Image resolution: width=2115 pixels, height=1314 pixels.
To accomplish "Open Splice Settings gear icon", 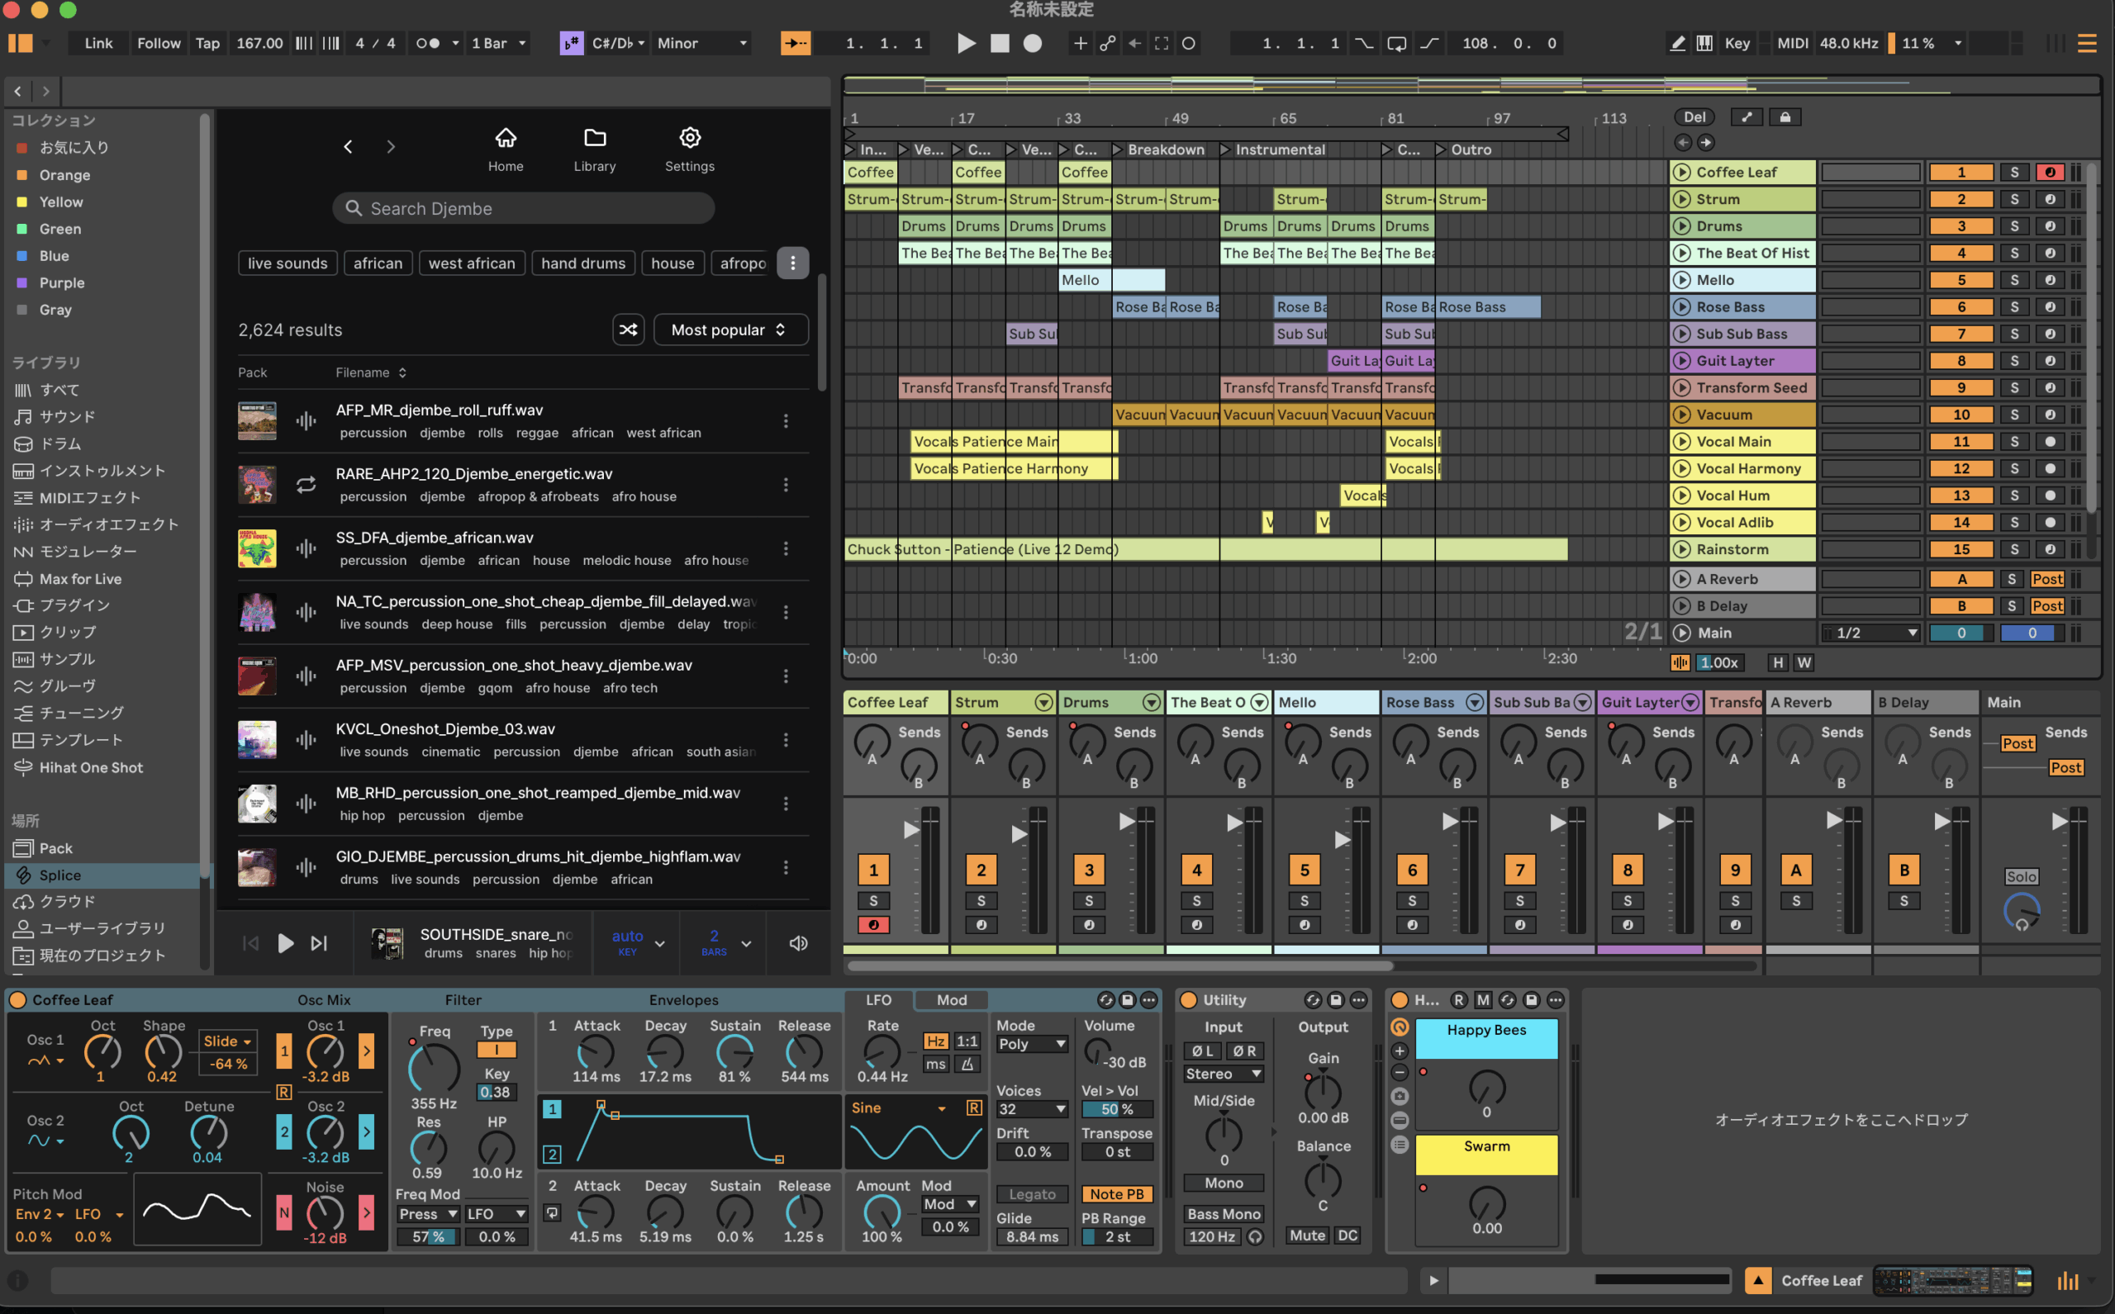I will point(689,138).
